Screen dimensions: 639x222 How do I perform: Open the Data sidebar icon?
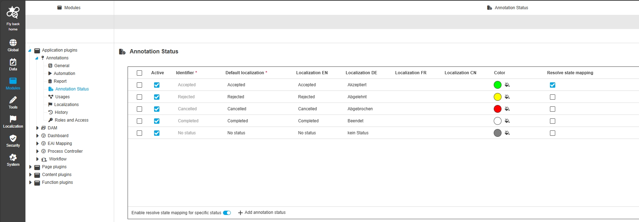[13, 62]
